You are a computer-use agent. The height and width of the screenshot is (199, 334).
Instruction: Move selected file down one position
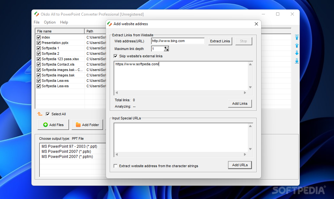297,53
